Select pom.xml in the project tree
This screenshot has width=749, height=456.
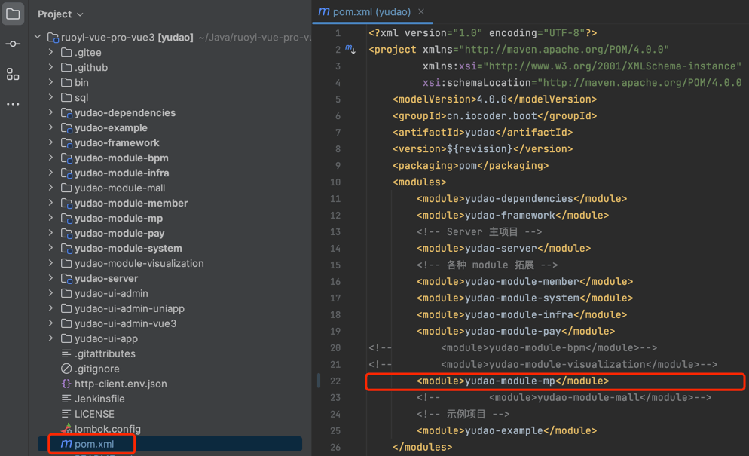[94, 444]
